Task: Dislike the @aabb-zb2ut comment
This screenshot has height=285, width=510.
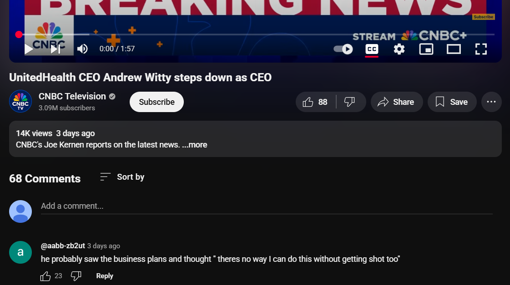Action: pyautogui.click(x=76, y=276)
